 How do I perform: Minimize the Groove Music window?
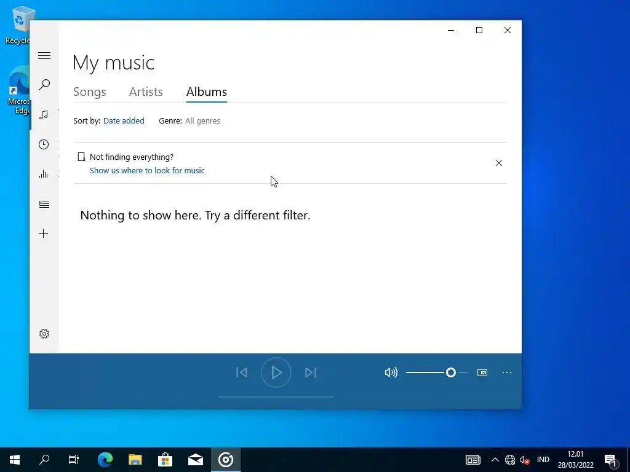451,30
